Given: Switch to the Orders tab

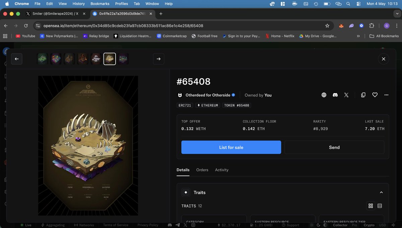Looking at the screenshot, I should (202, 170).
